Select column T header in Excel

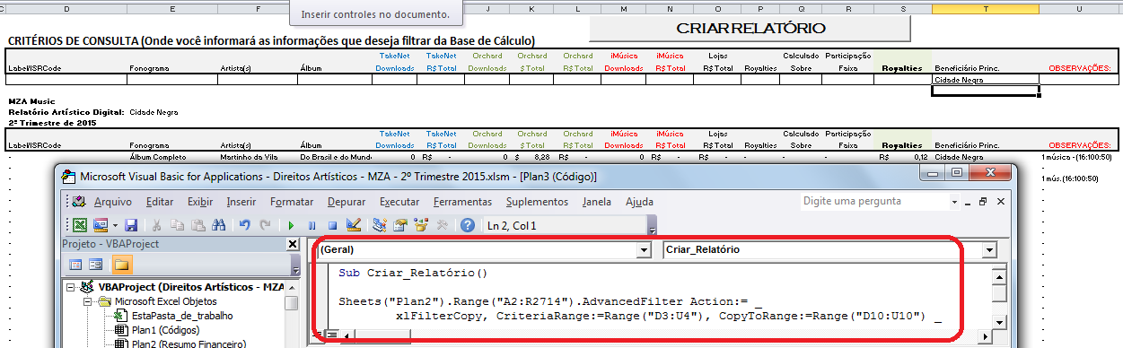[986, 8]
